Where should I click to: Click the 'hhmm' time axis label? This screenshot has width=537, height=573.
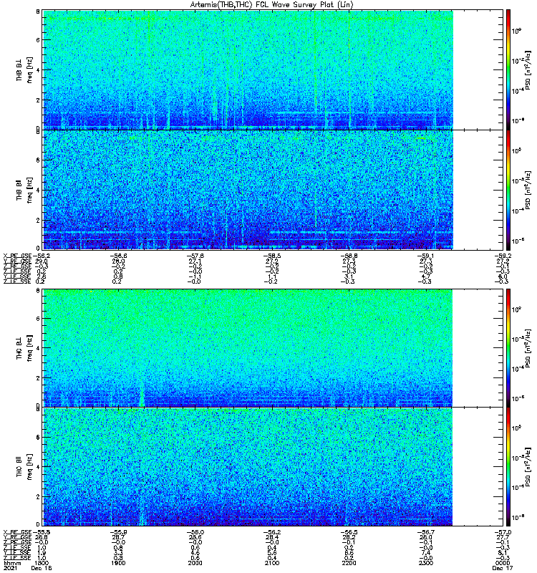pyautogui.click(x=11, y=563)
